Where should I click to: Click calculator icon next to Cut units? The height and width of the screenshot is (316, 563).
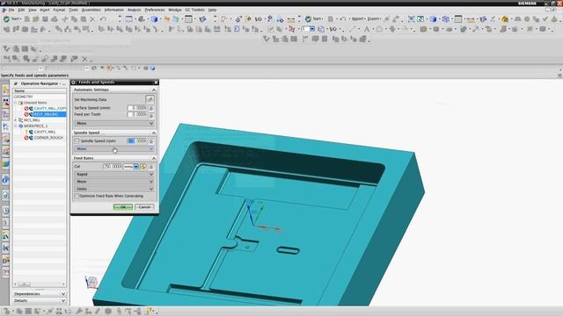143,167
